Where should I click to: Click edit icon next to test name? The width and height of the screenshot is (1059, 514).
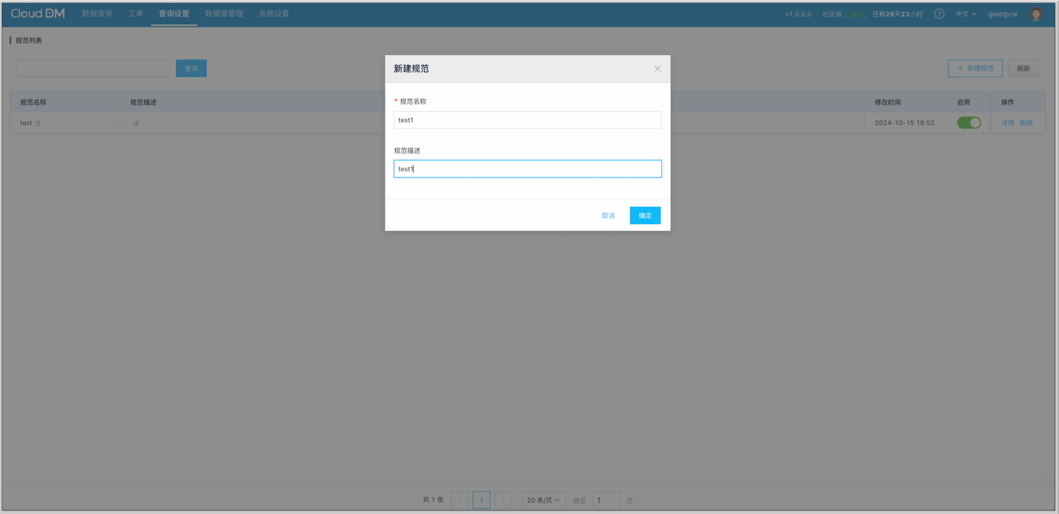point(38,123)
